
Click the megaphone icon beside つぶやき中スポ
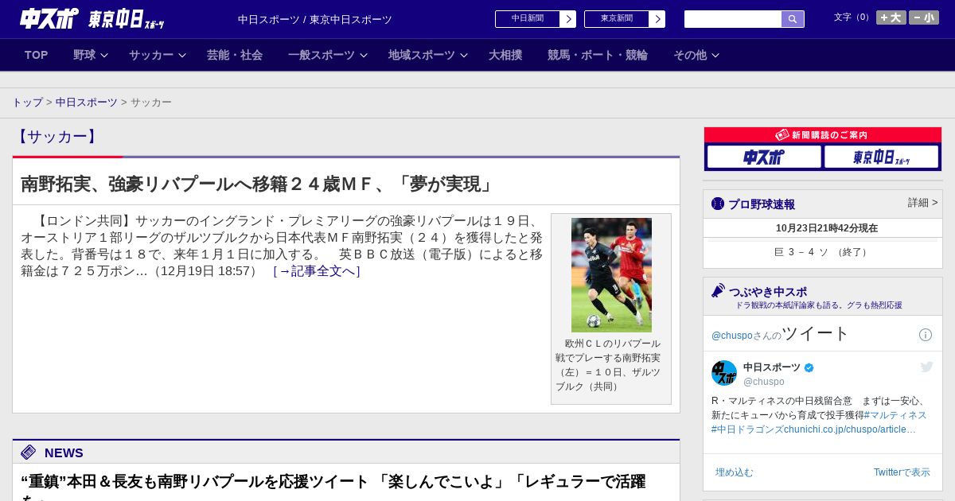pos(719,291)
